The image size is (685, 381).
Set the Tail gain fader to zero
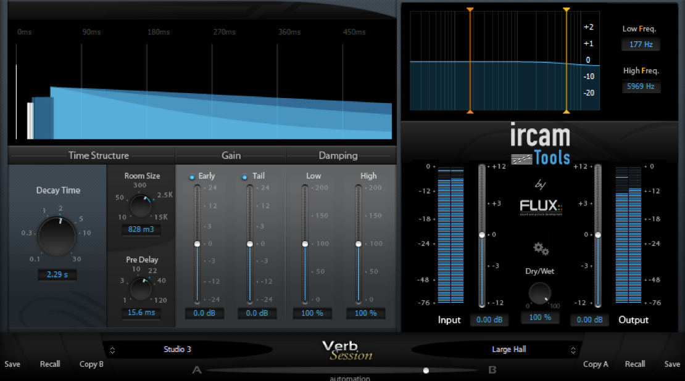click(249, 244)
